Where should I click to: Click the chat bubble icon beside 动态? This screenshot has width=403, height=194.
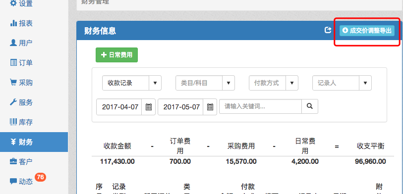(13, 182)
